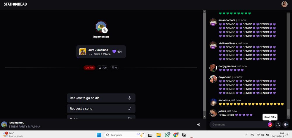Click the Stationhead logo

click(x=15, y=4)
